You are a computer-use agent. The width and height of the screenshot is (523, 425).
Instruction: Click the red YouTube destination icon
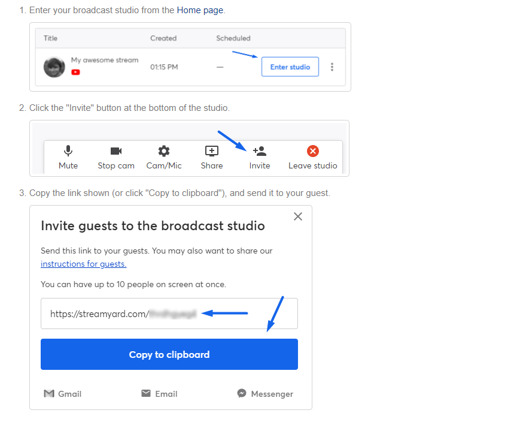(75, 72)
